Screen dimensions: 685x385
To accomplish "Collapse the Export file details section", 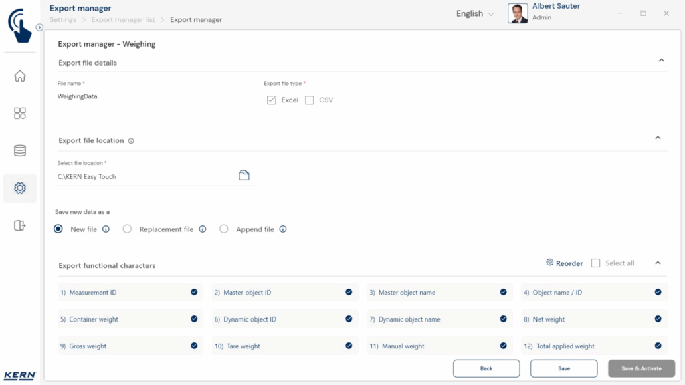I will point(661,61).
